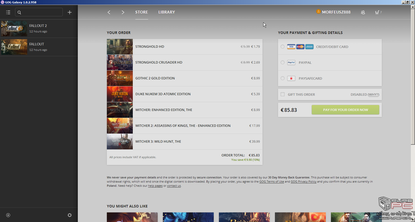Click the scrollbar up arrow

pyautogui.click(x=413, y=7)
